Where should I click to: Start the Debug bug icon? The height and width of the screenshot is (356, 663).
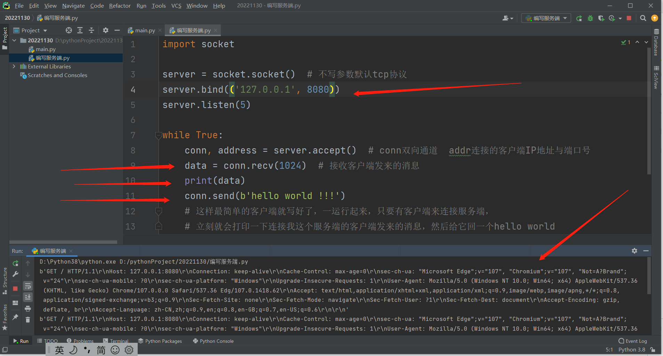[x=590, y=18]
